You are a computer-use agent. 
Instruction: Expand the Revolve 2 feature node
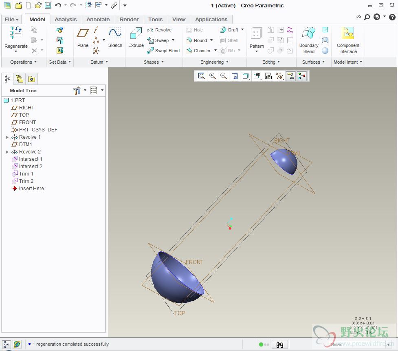point(7,152)
